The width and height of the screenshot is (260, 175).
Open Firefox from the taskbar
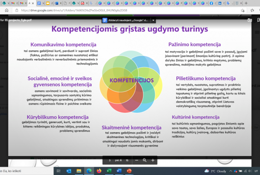tap(99, 171)
